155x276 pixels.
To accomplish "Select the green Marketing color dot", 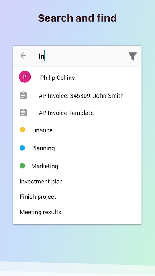I will (x=22, y=166).
